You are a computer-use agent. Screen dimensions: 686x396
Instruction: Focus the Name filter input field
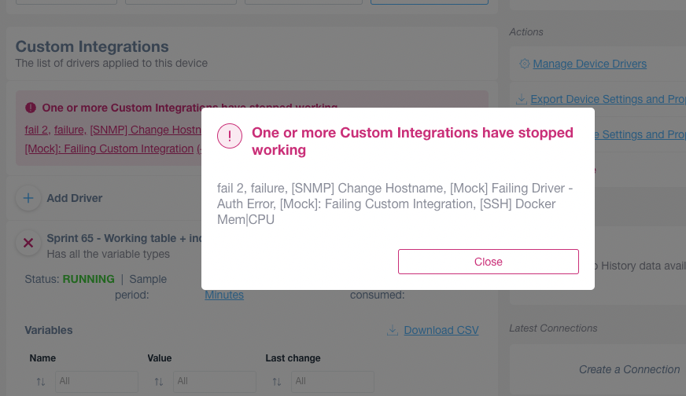(97, 382)
